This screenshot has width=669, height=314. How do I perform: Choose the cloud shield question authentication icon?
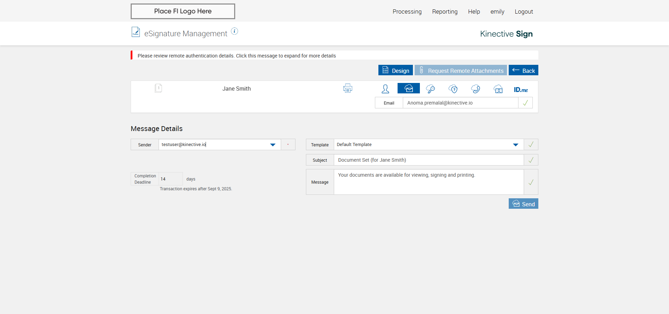(453, 89)
